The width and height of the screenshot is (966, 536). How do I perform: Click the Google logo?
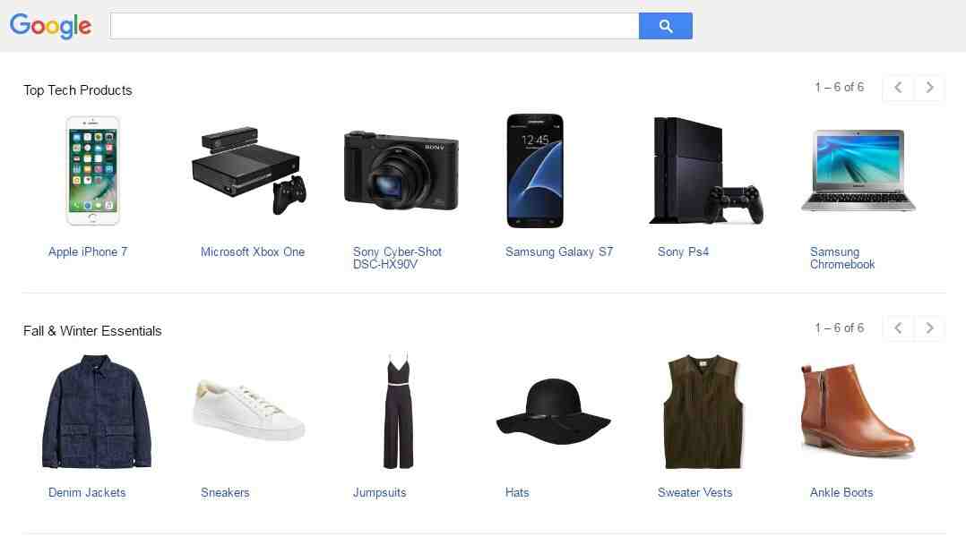pos(50,26)
